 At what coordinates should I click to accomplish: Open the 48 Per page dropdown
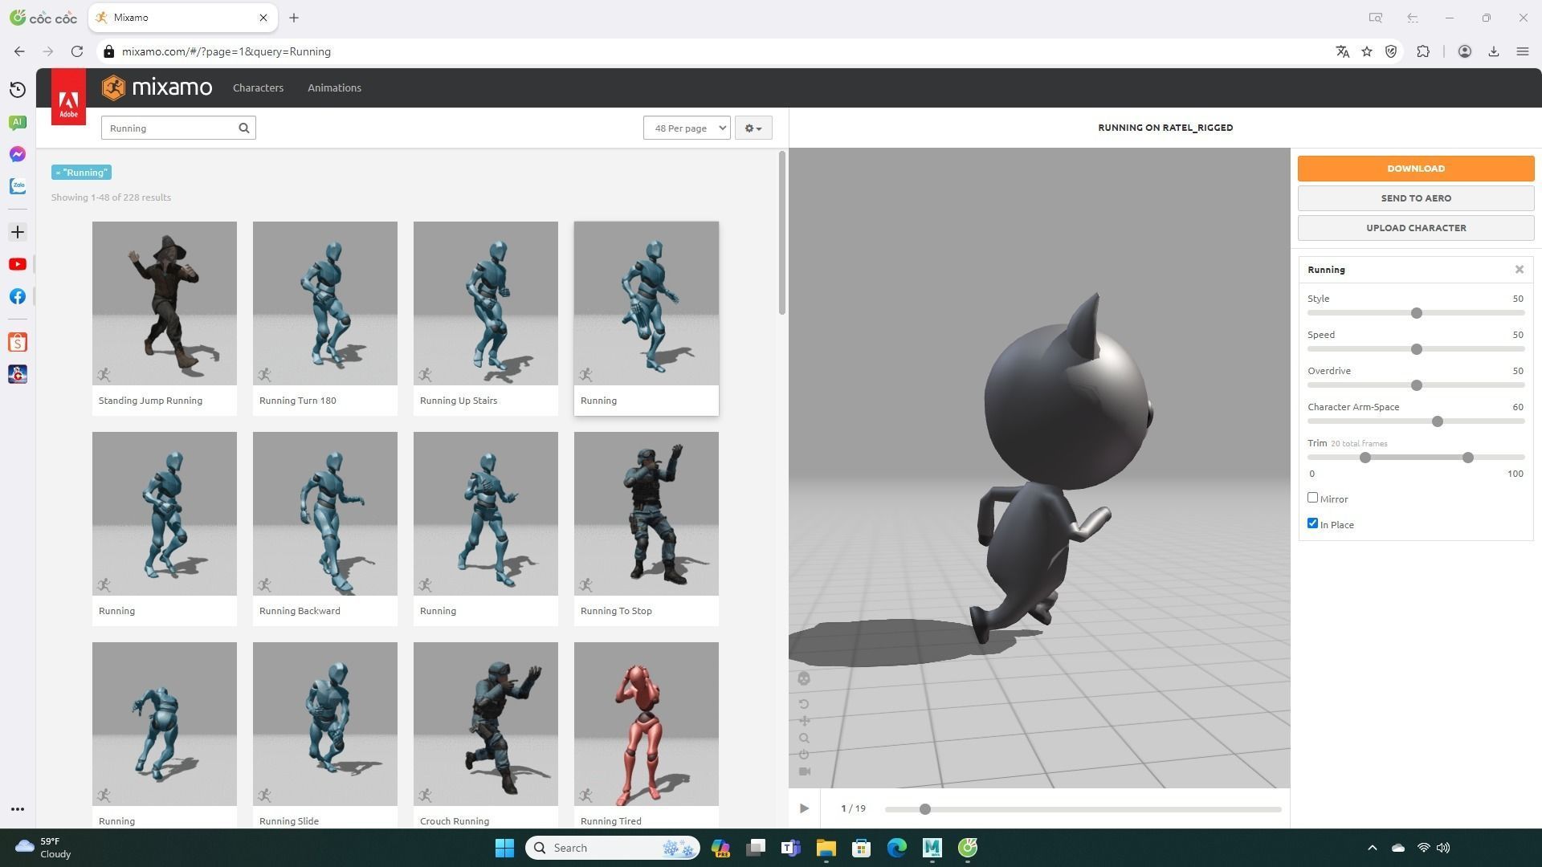pos(687,128)
